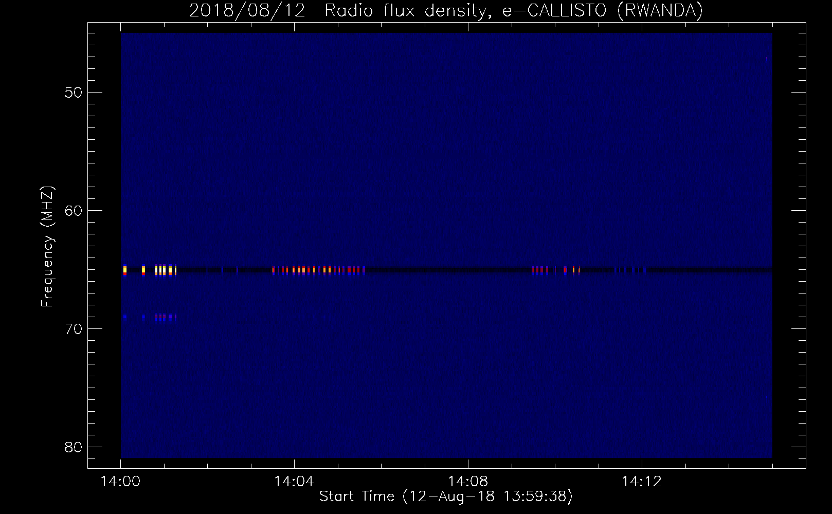
Task: Click the '14:00' time tick label
Action: 120,482
